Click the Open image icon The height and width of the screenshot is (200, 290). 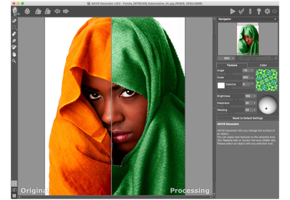point(27,11)
